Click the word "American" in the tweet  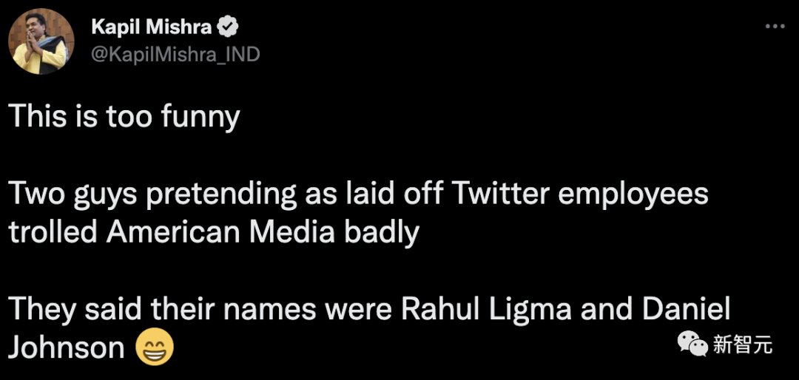click(x=173, y=232)
